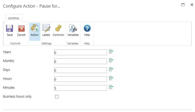195x112 pixels.
Task: Insert reference for the Days field
Action: click(111, 69)
